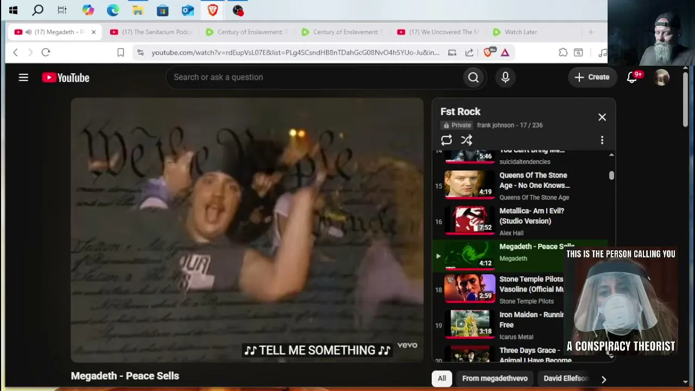Click the browser address bar URL
The height and width of the screenshot is (391, 695).
295,53
